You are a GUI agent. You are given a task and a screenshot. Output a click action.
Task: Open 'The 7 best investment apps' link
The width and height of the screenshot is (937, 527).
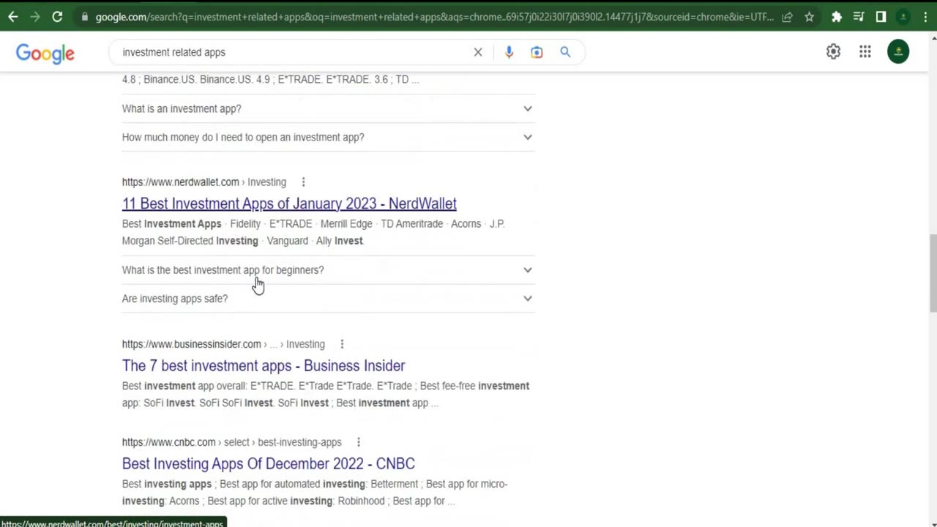click(264, 365)
